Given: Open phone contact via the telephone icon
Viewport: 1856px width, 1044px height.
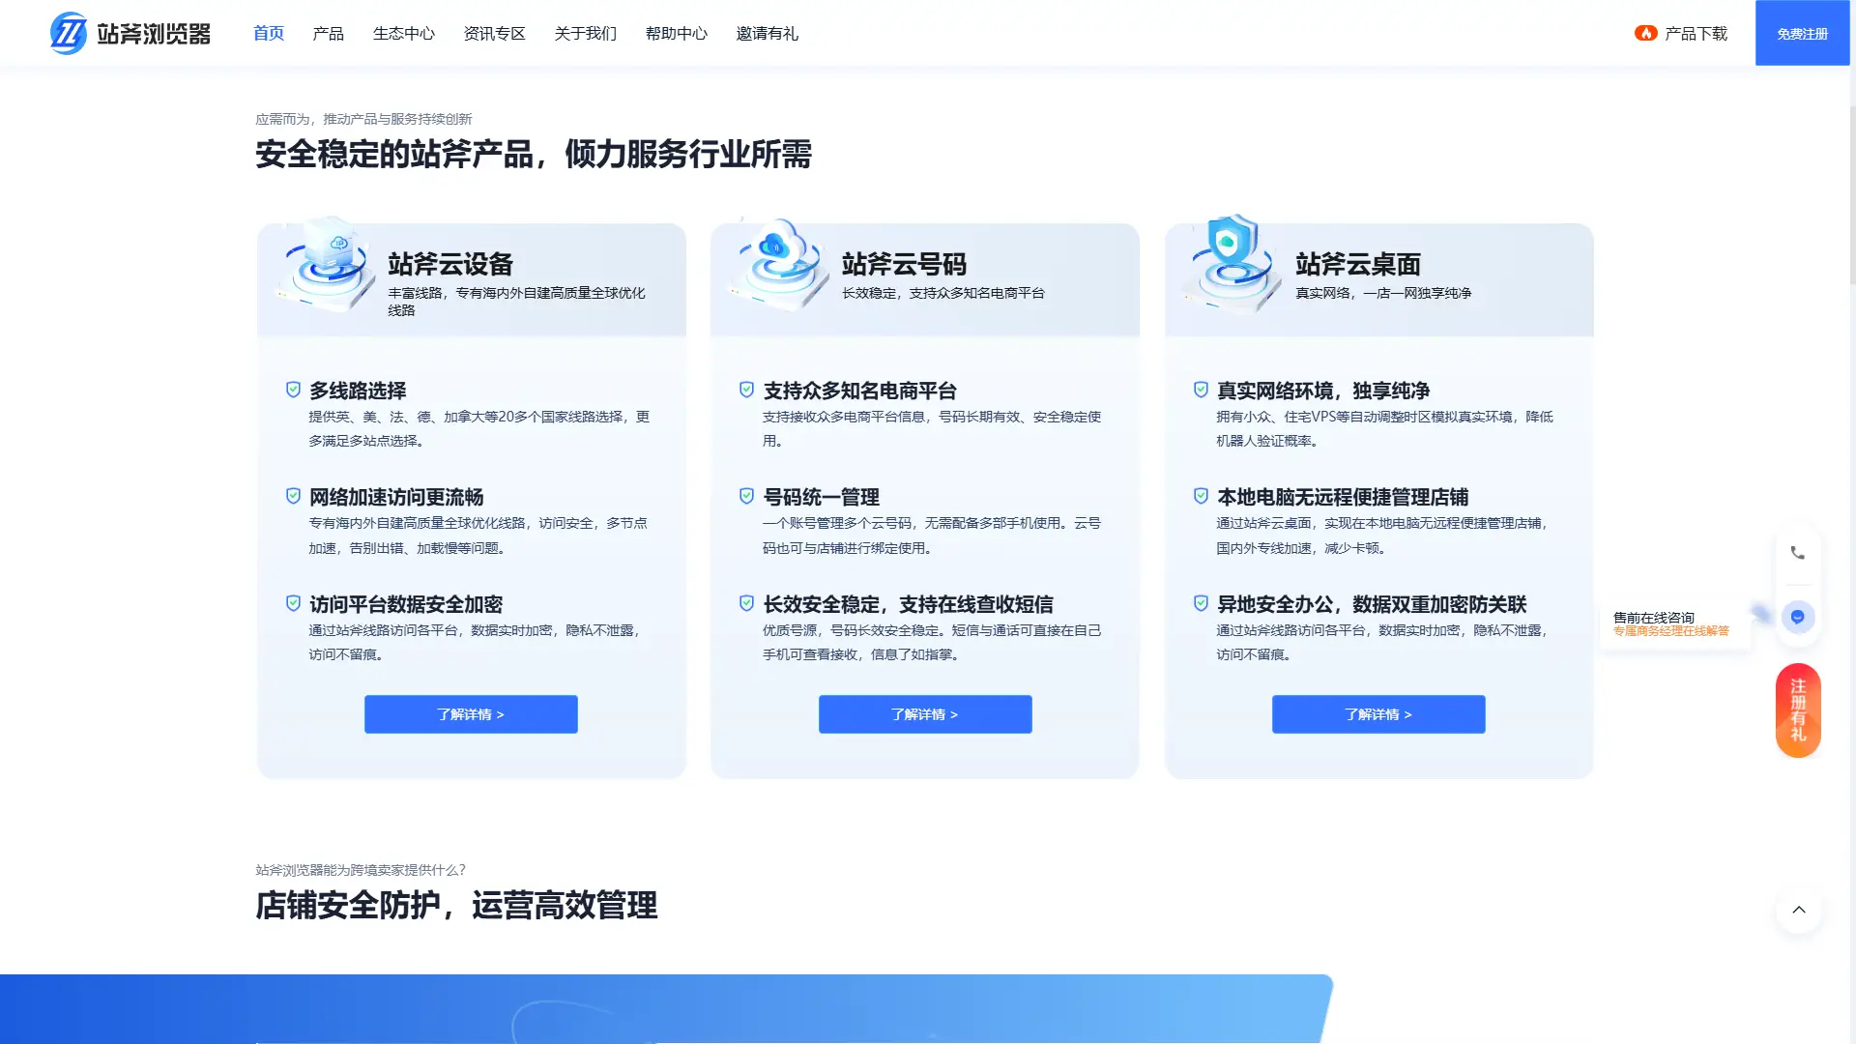Looking at the screenshot, I should click(x=1799, y=552).
